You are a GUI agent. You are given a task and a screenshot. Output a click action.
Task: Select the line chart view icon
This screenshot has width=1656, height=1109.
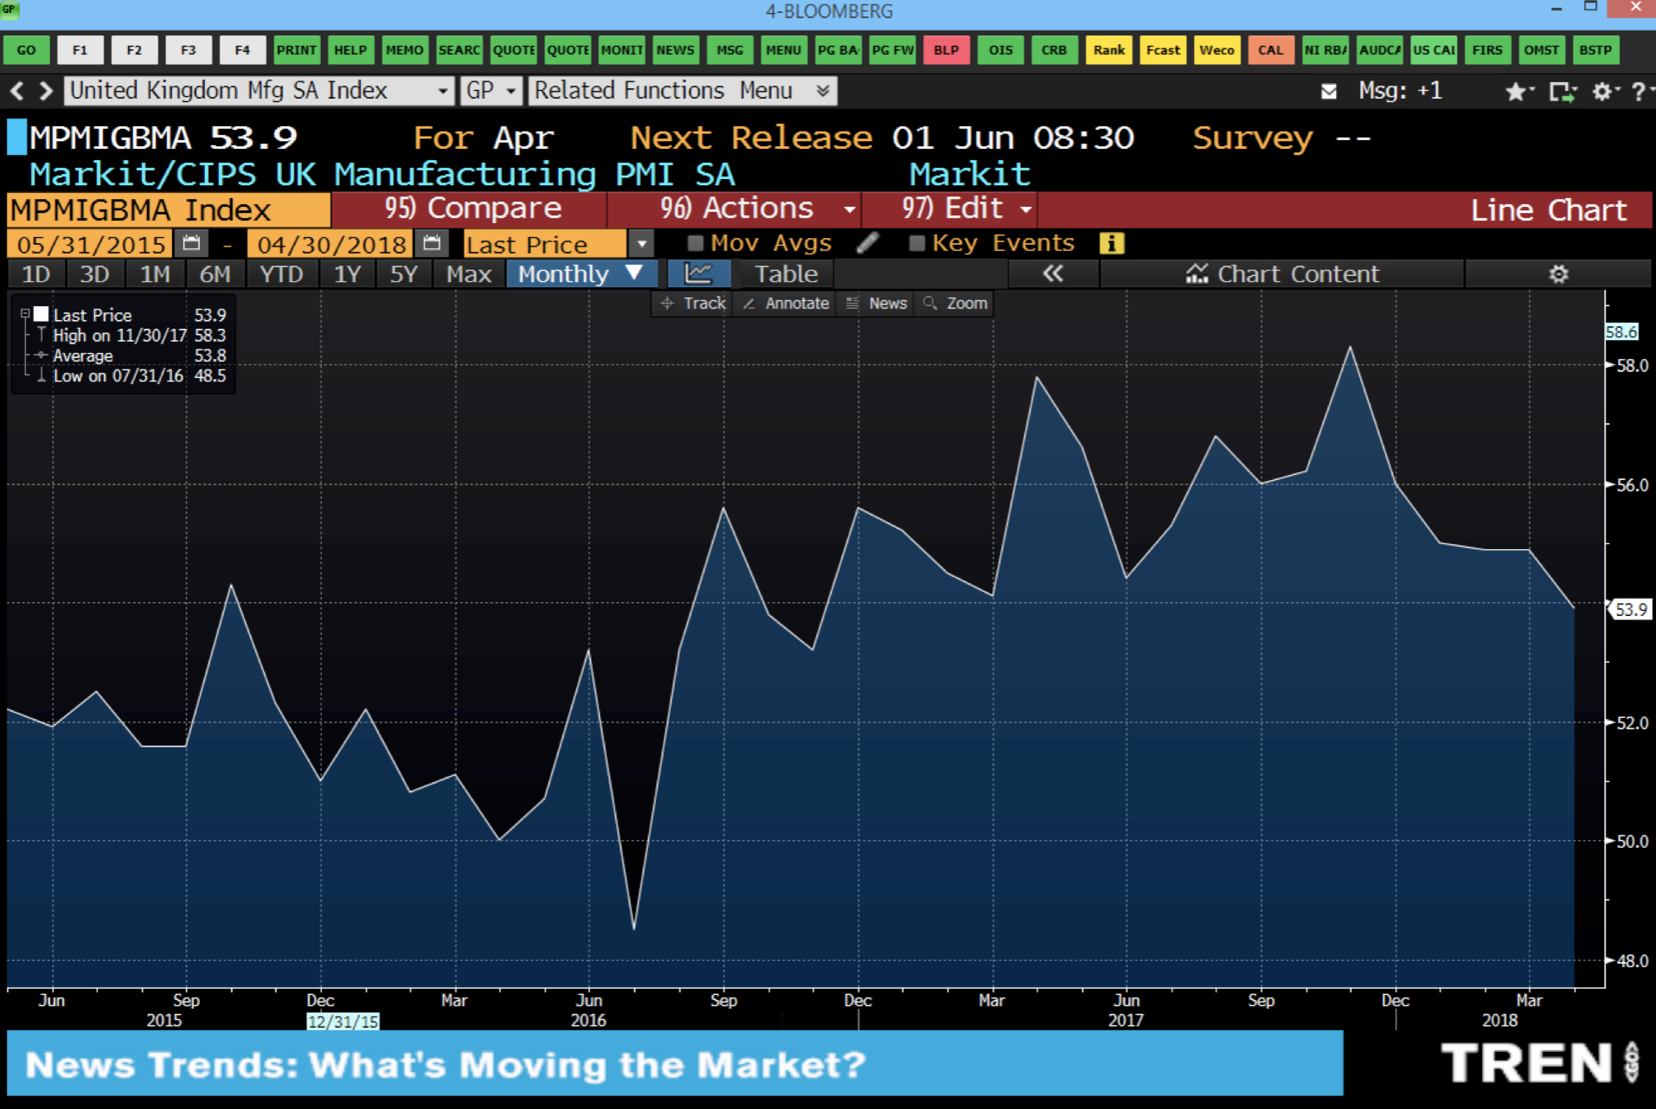click(x=698, y=274)
